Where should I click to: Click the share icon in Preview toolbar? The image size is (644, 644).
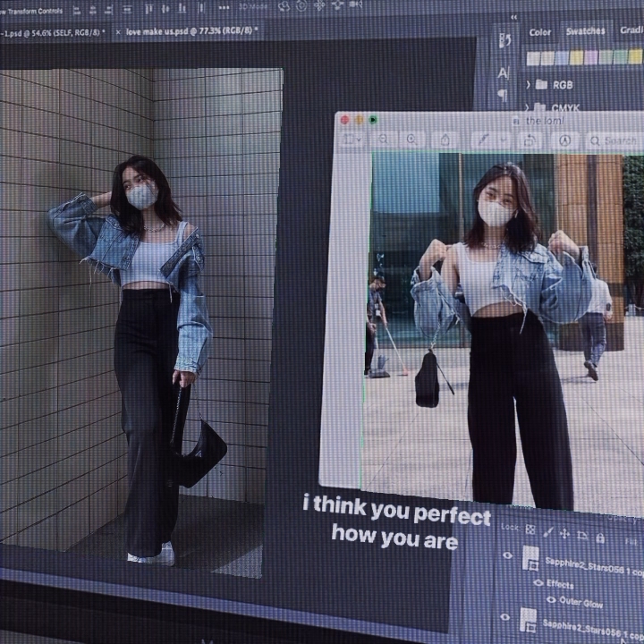tap(444, 140)
